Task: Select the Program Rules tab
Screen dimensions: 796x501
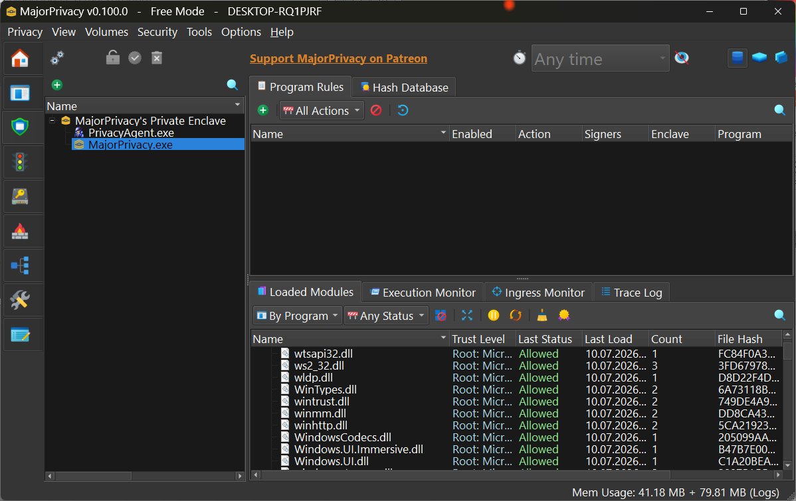Action: 300,87
